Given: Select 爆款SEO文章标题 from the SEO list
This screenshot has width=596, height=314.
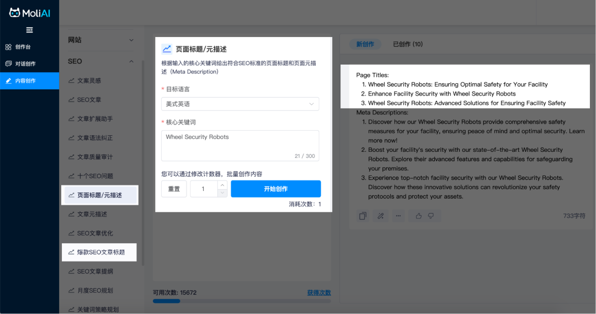Looking at the screenshot, I should (x=100, y=252).
